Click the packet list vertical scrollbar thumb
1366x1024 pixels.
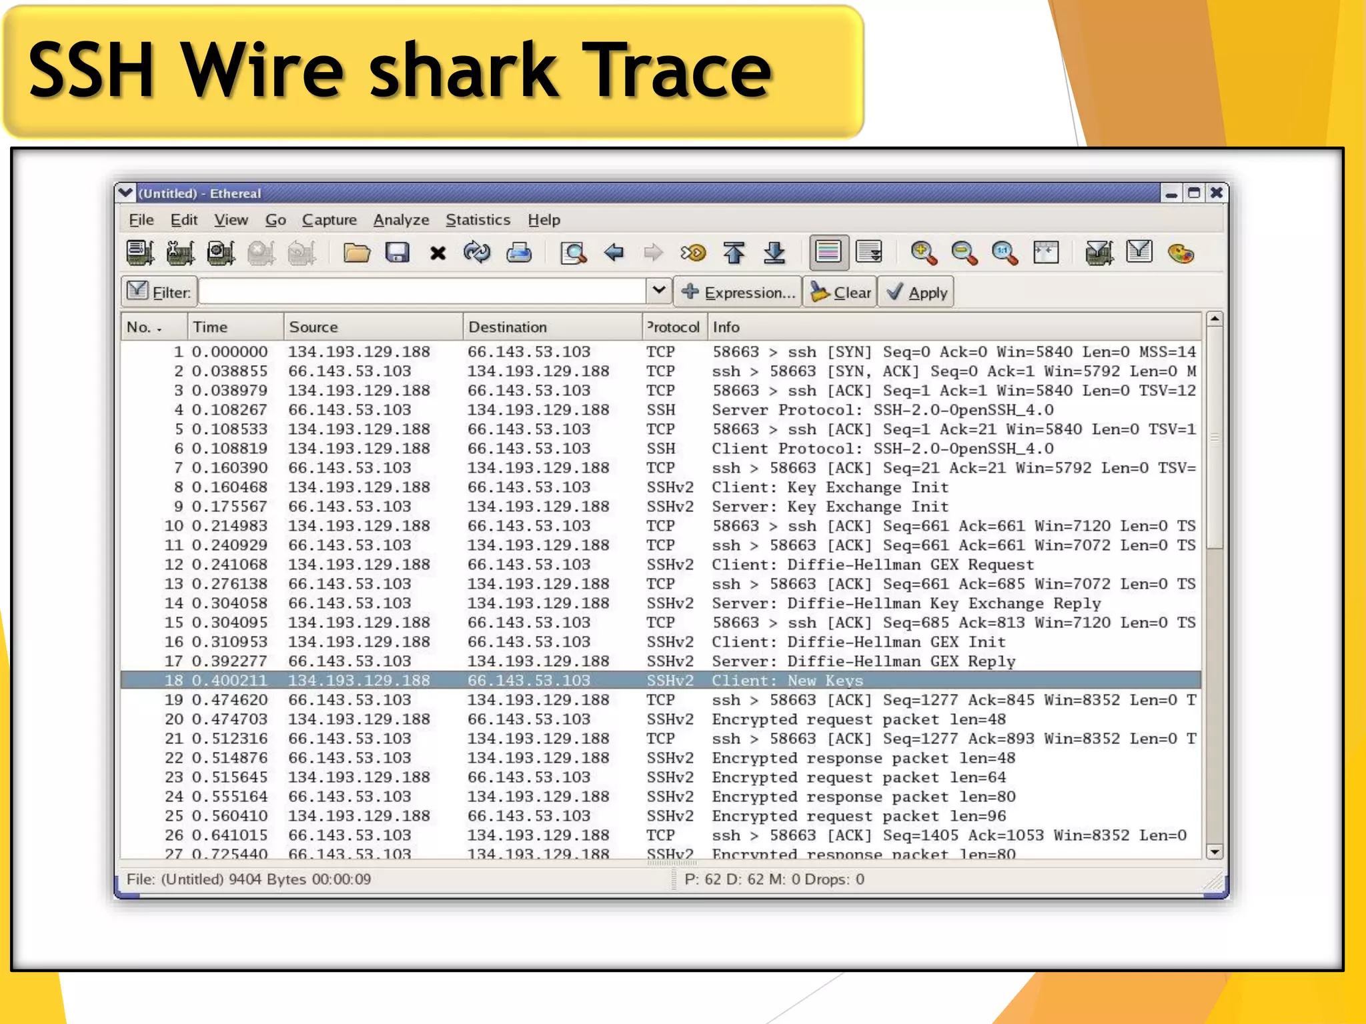pos(1215,438)
